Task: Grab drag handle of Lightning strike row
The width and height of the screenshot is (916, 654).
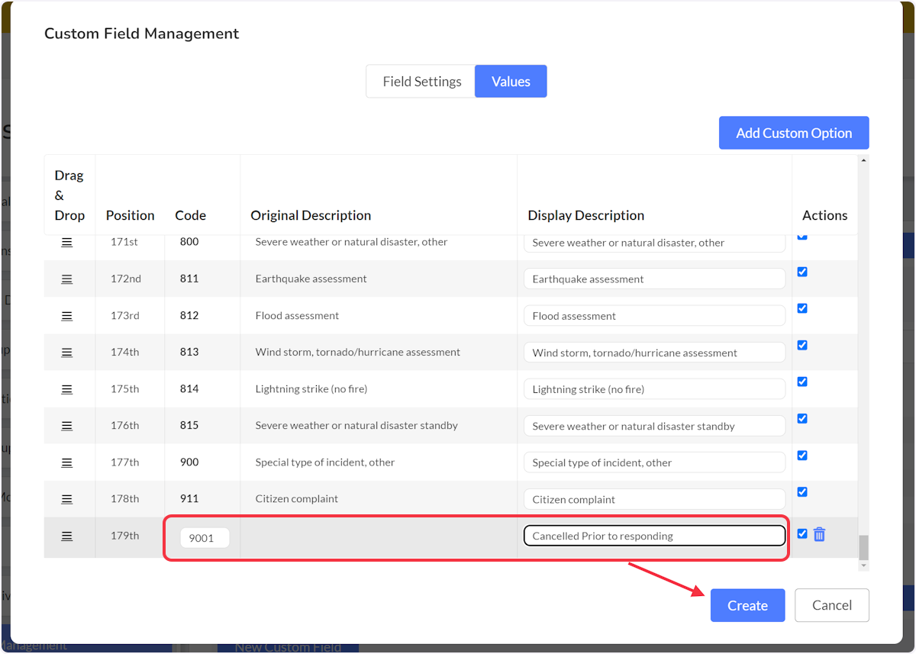Action: [x=67, y=389]
